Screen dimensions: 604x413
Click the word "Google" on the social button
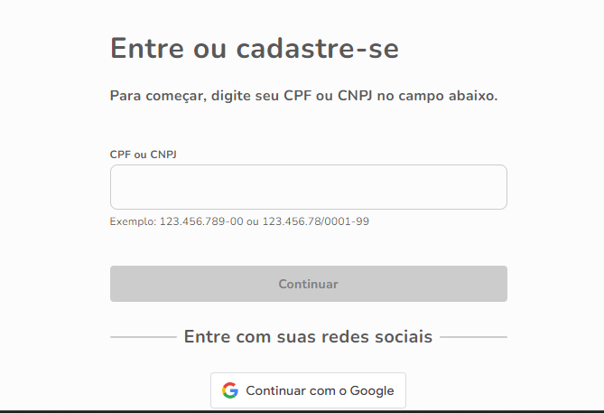372,390
